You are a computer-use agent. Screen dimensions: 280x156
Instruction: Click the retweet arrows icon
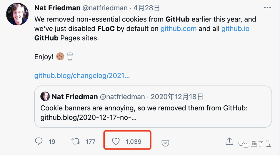point(76,141)
